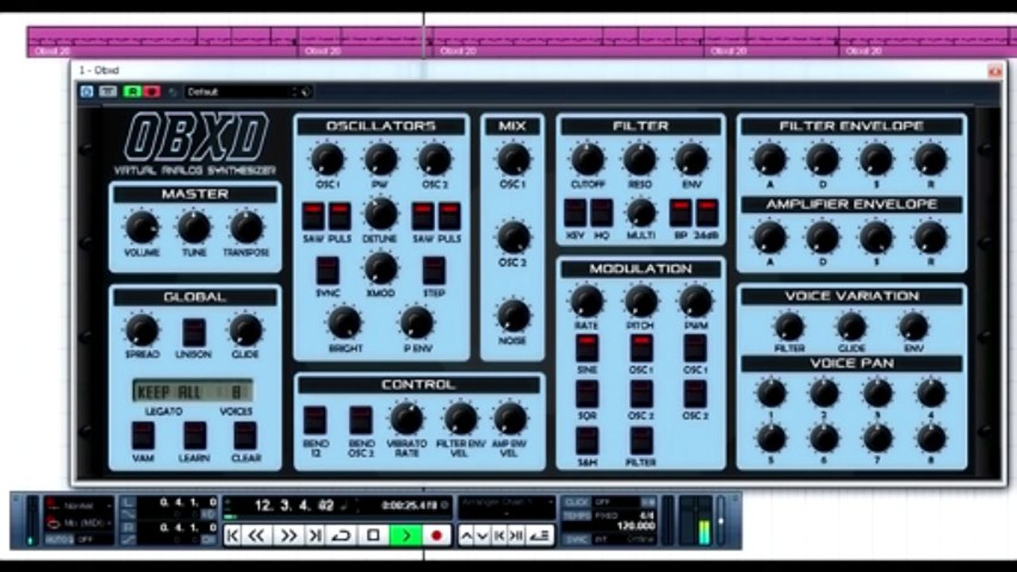Toggle the 24dB filter switch

[x=707, y=213]
